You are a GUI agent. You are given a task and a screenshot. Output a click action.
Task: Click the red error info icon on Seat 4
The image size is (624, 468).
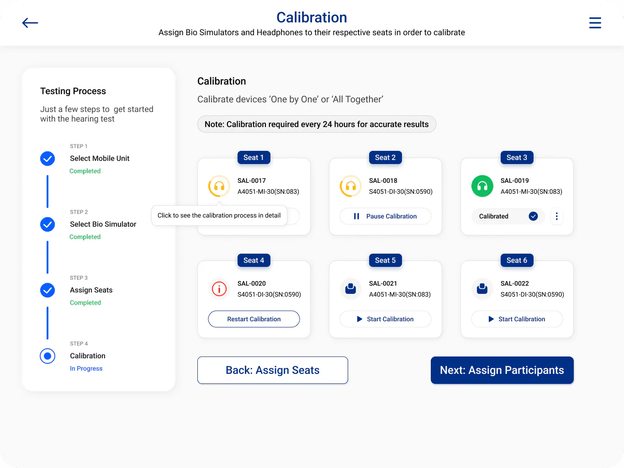(219, 289)
